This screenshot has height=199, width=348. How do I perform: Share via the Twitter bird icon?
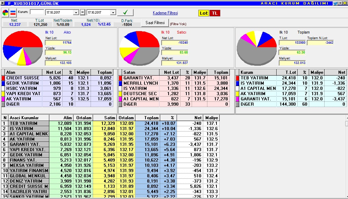[x=335, y=3]
